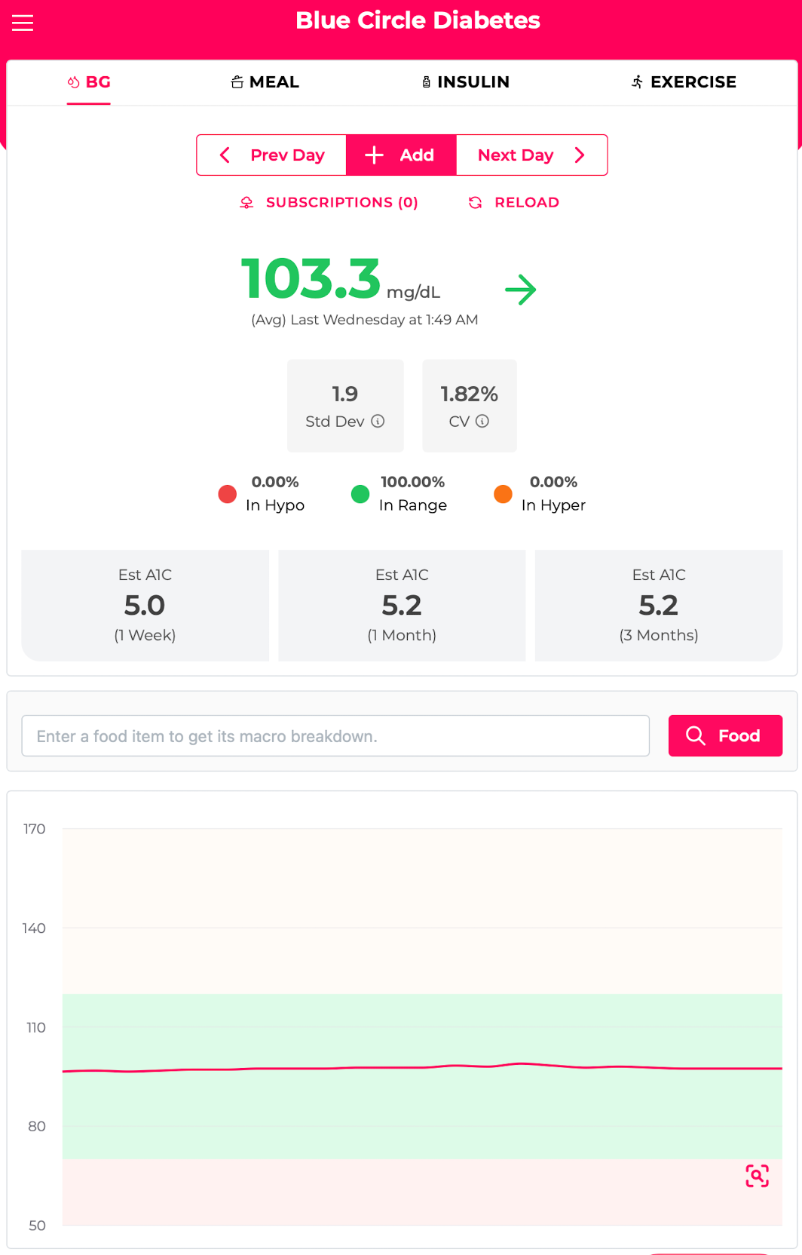Click the Blue Circle Diabetes title
The height and width of the screenshot is (1255, 802).
pos(418,20)
